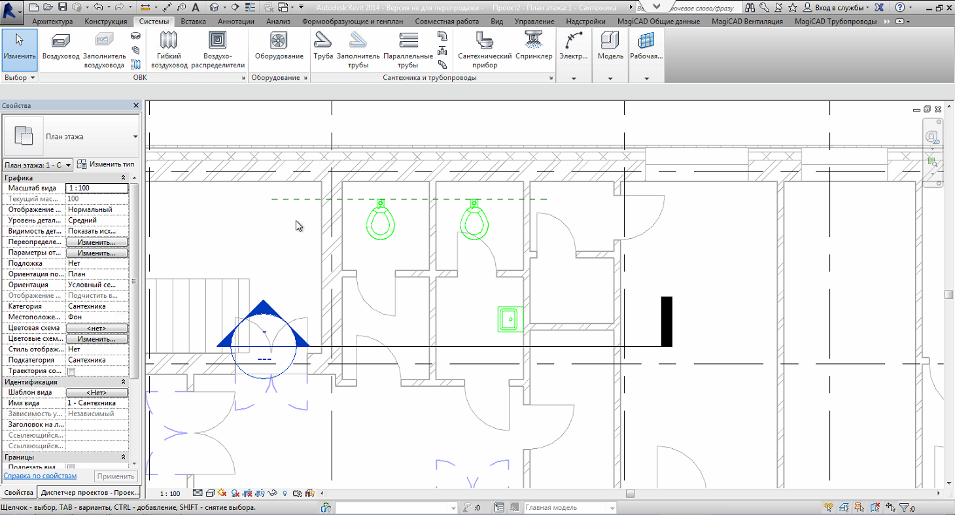Image resolution: width=955 pixels, height=515 pixels.
Task: Click Изменить button for Переопределе...
Action: point(97,242)
